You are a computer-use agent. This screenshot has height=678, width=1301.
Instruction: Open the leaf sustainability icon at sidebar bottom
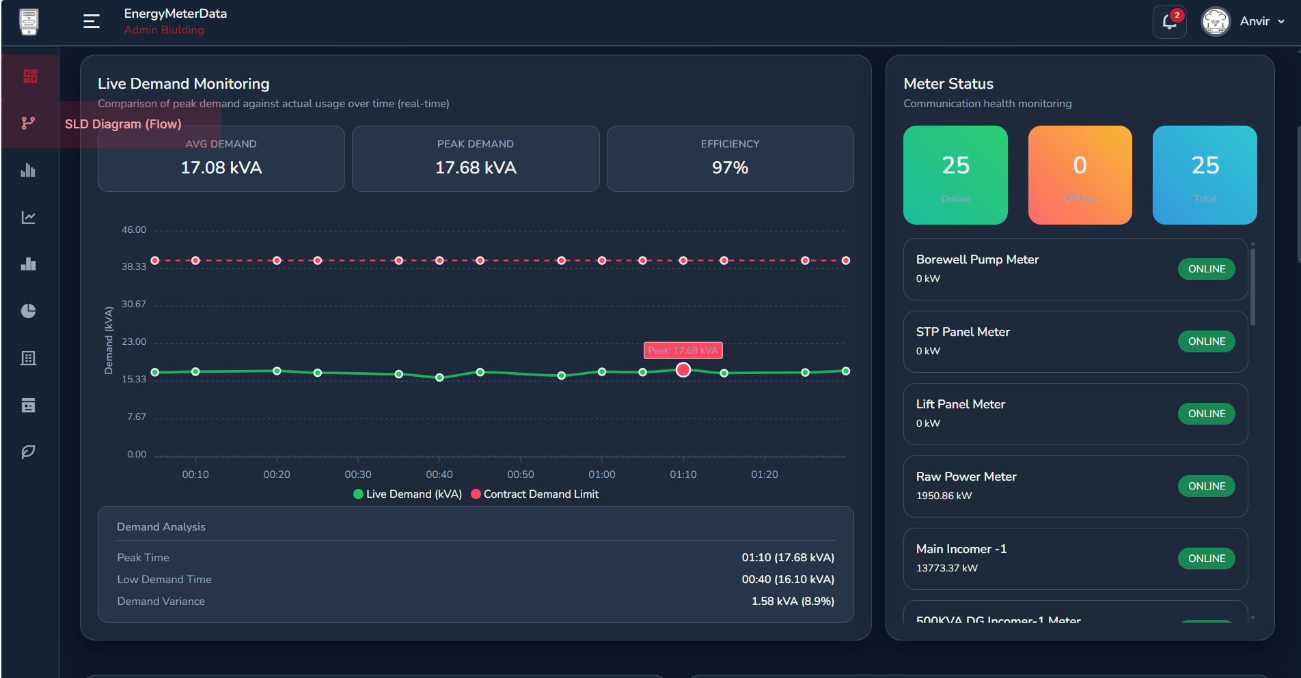tap(29, 451)
